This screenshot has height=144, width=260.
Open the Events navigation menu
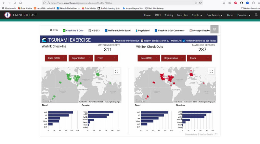point(197,15)
